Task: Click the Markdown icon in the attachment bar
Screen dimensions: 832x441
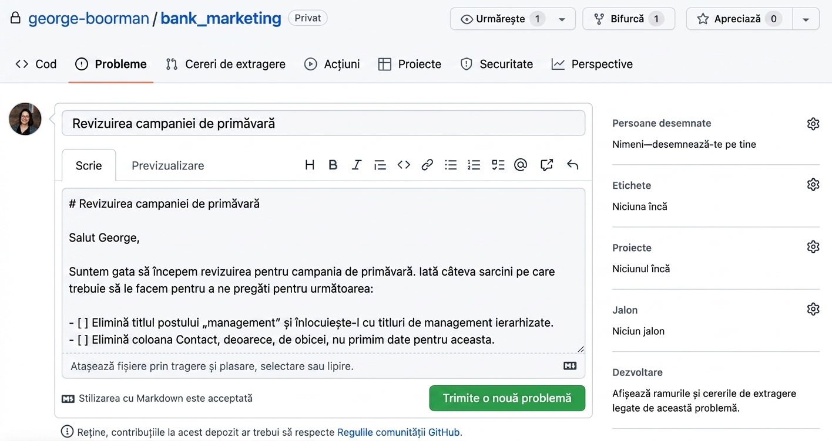Action: click(570, 366)
